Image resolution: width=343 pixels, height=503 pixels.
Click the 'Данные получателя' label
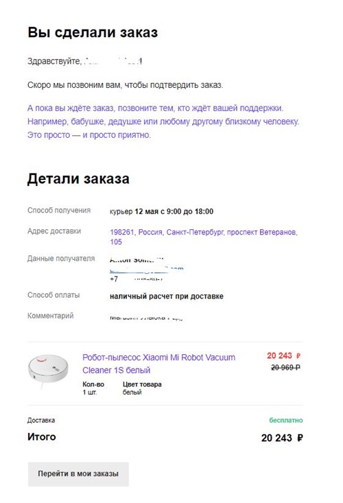[61, 259]
